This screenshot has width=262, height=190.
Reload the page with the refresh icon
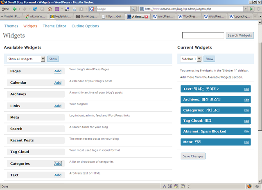tap(35, 9)
